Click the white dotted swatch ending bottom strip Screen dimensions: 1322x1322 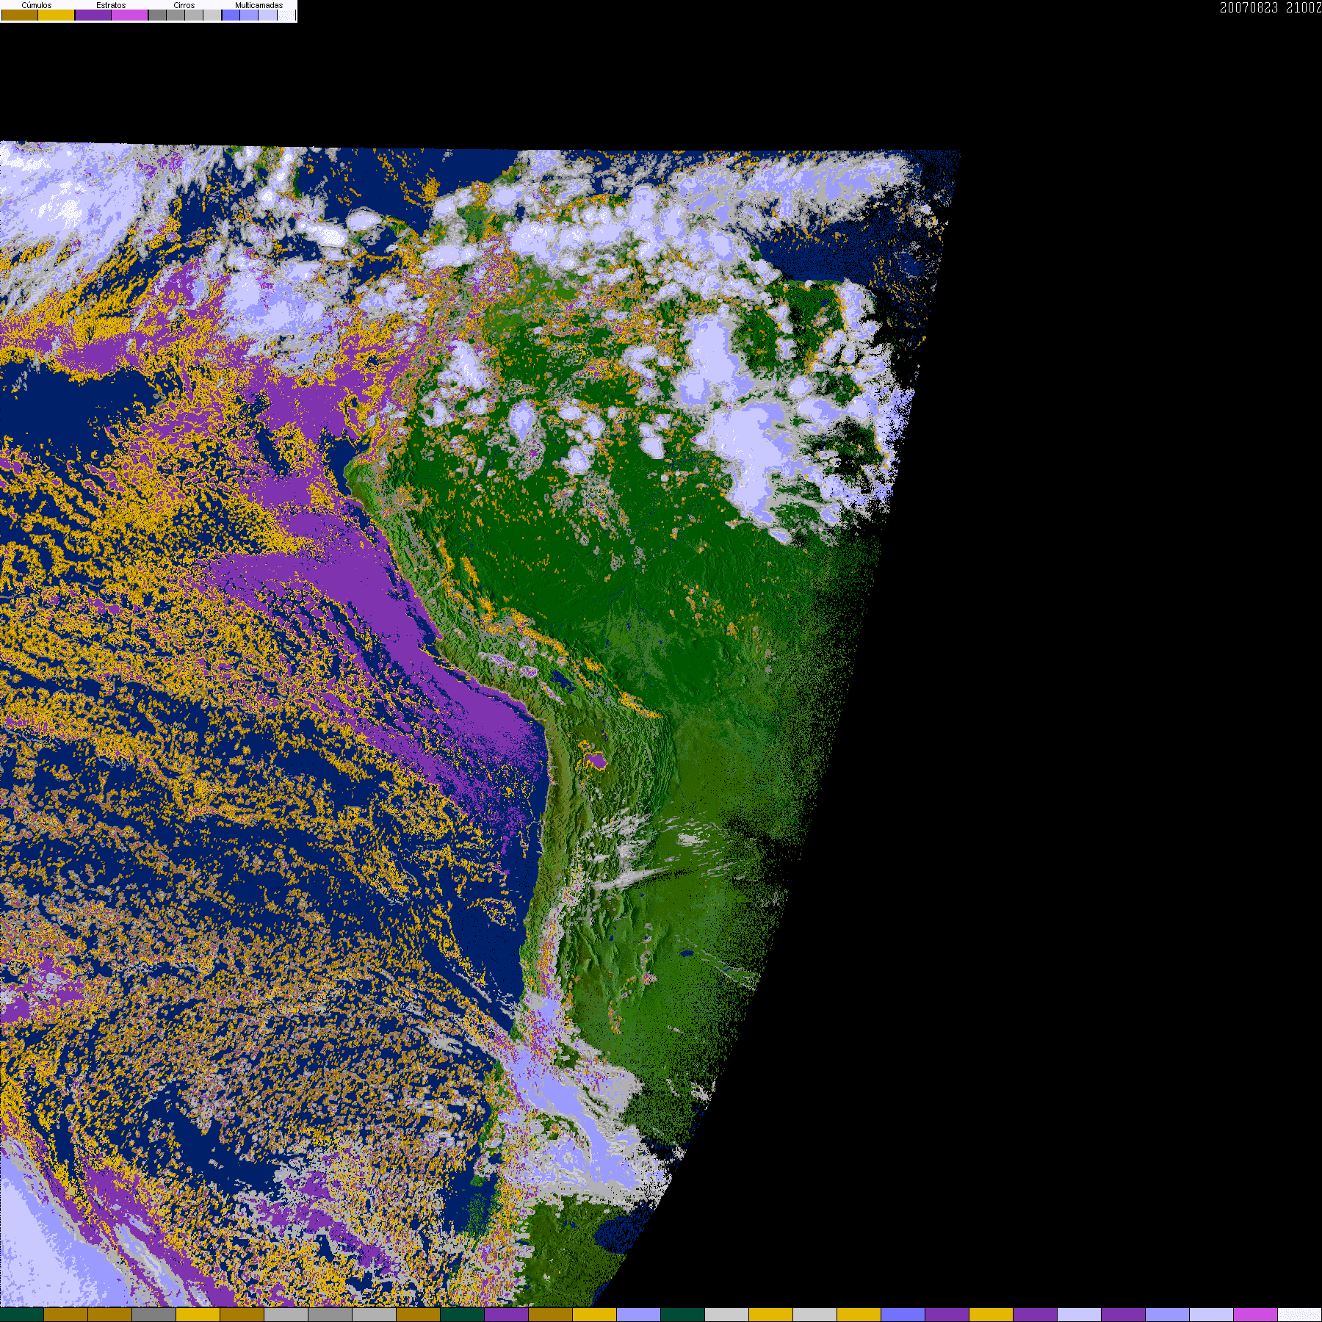click(1299, 1315)
